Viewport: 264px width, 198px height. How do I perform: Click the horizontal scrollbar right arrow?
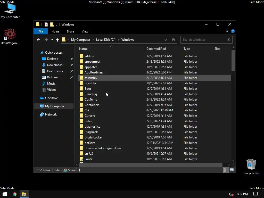click(229, 165)
